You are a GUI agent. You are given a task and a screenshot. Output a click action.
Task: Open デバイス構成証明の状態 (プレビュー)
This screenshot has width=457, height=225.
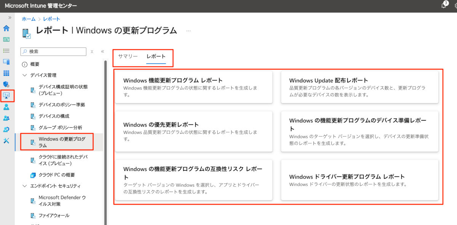(x=63, y=90)
